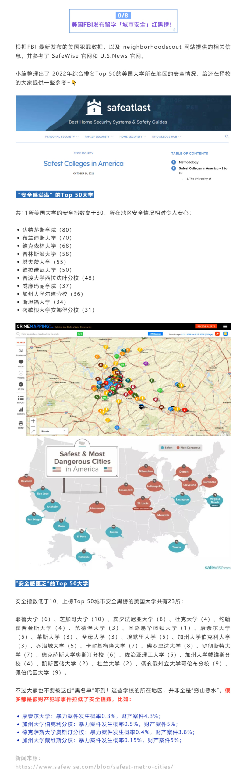247x780 pixels.
Task: Click the list entry 斯坦福大学（34）
Action: (44, 302)
